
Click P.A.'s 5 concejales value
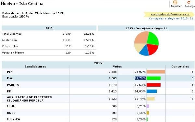[x=192, y=78]
